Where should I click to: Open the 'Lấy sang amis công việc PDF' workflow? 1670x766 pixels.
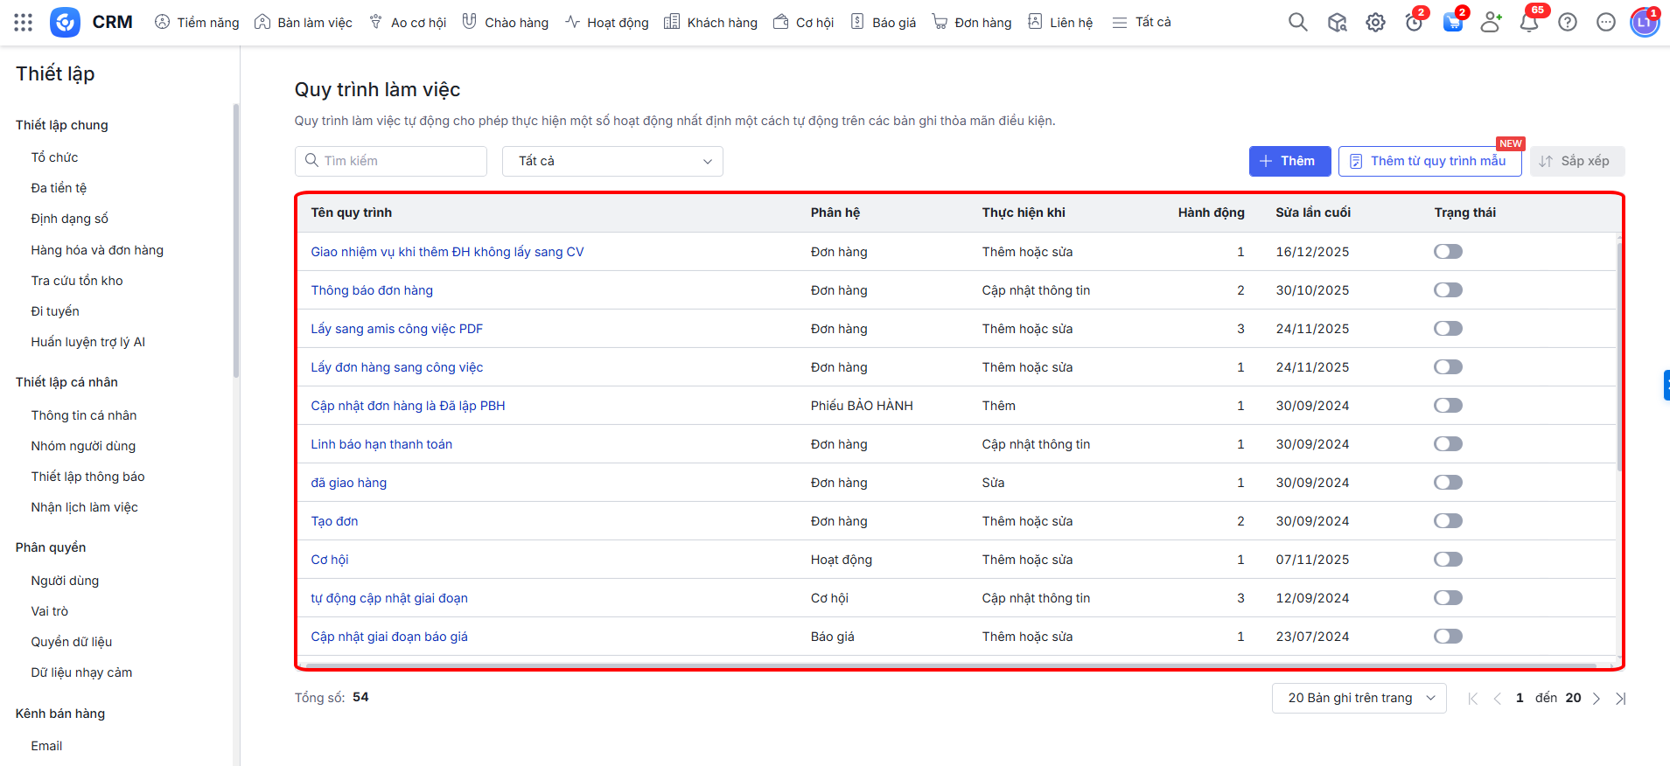396,329
